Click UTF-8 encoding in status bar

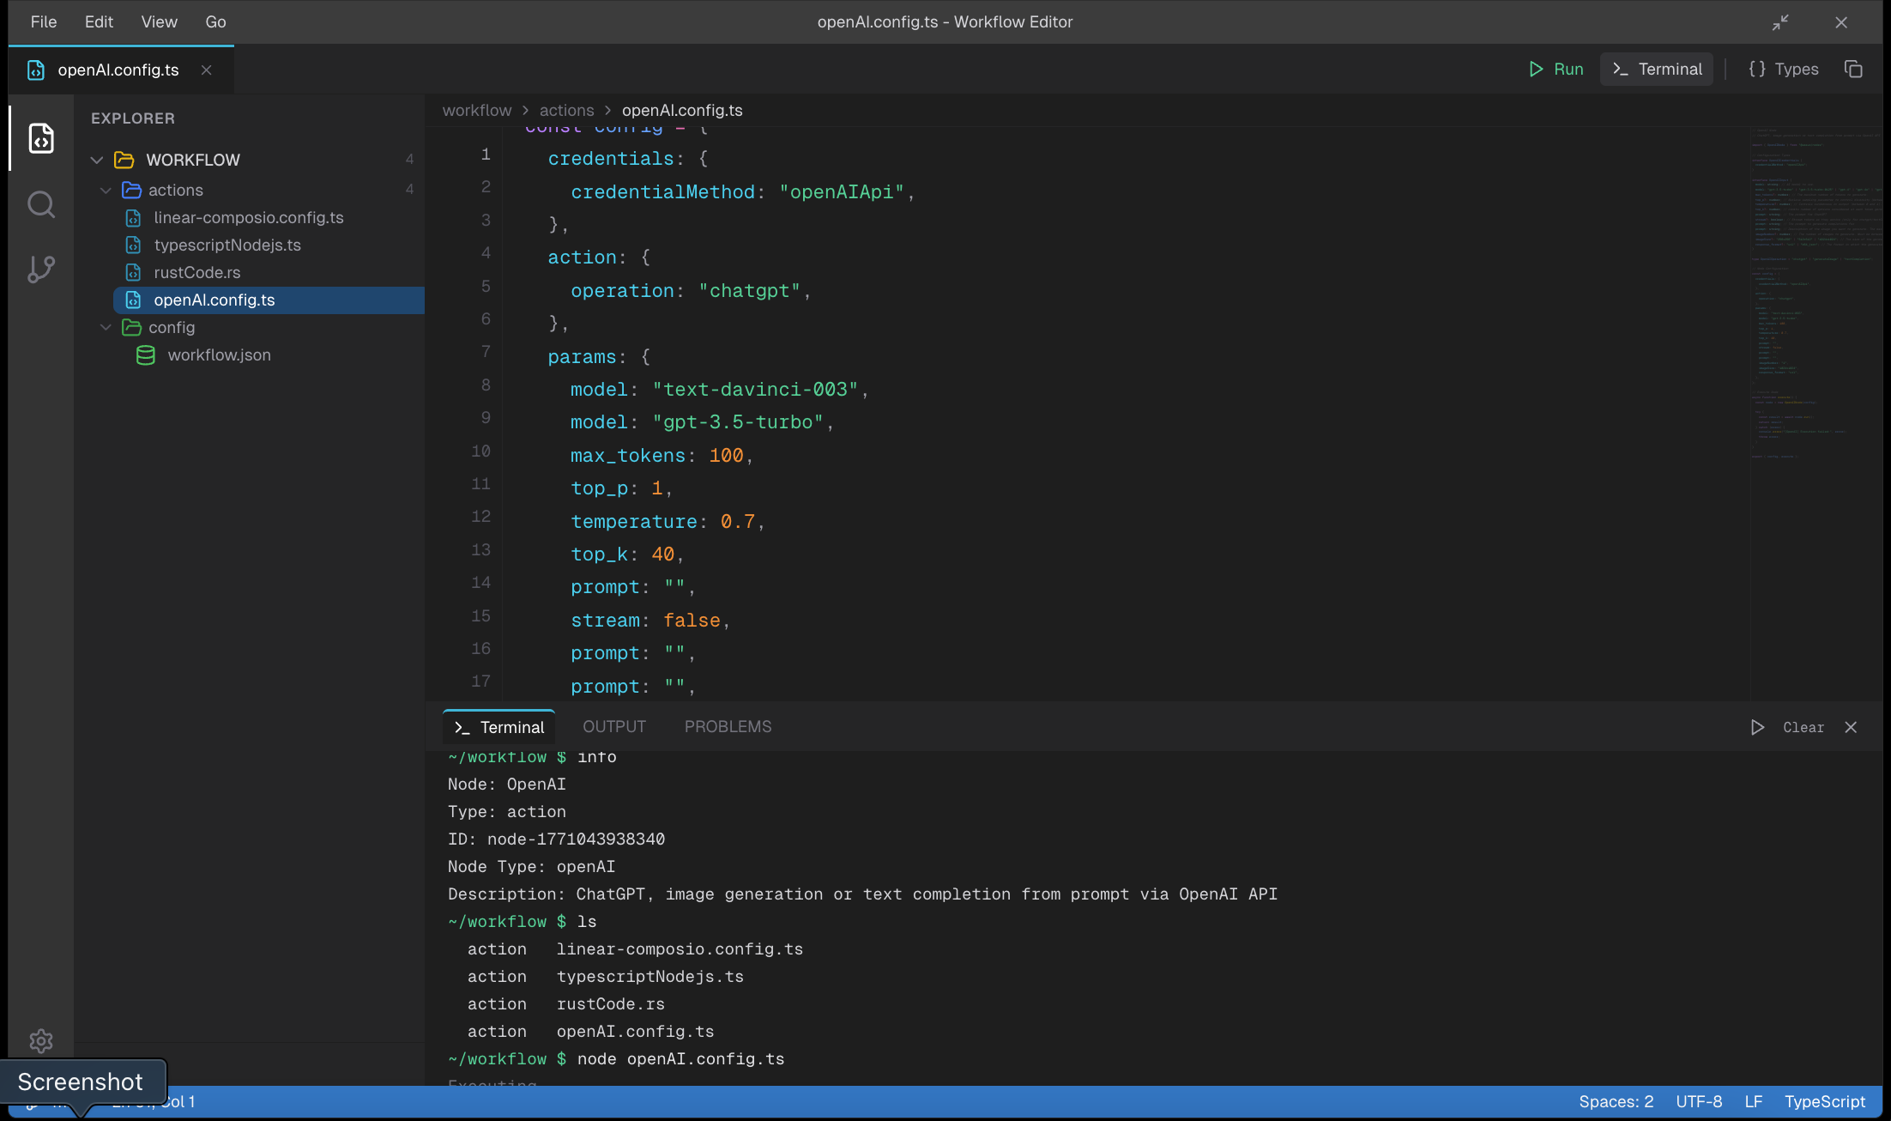(x=1699, y=1102)
